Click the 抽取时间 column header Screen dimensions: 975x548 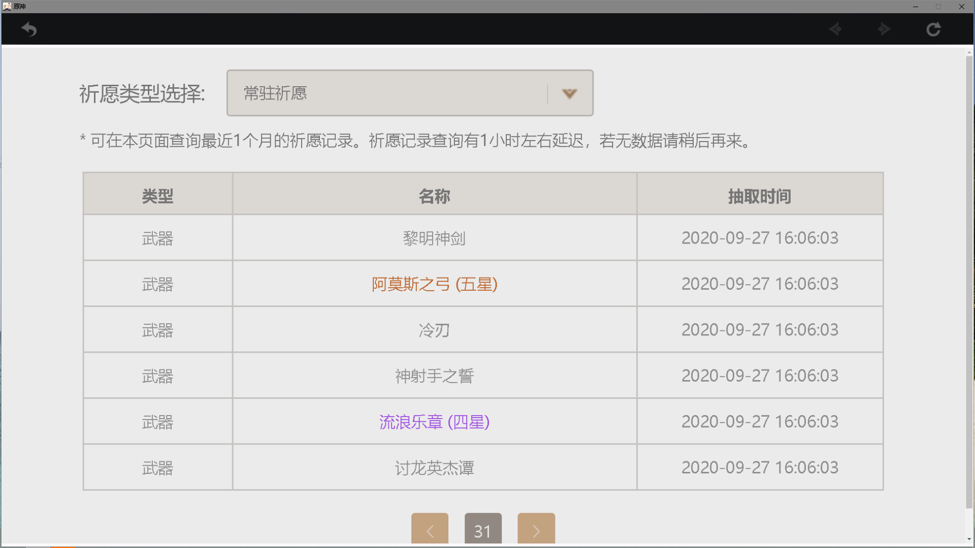pyautogui.click(x=759, y=196)
